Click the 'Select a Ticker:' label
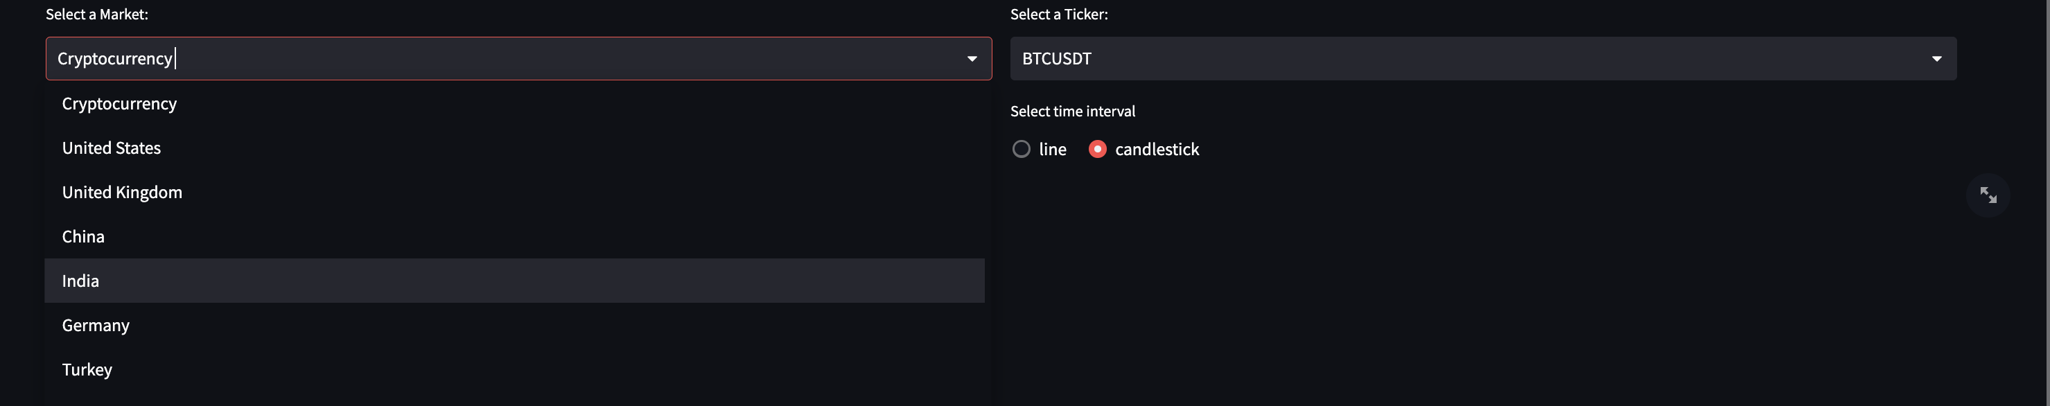This screenshot has width=2050, height=406. tap(1058, 15)
